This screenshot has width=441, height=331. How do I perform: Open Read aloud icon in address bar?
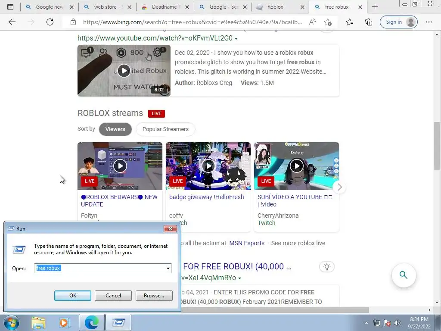pos(312,22)
